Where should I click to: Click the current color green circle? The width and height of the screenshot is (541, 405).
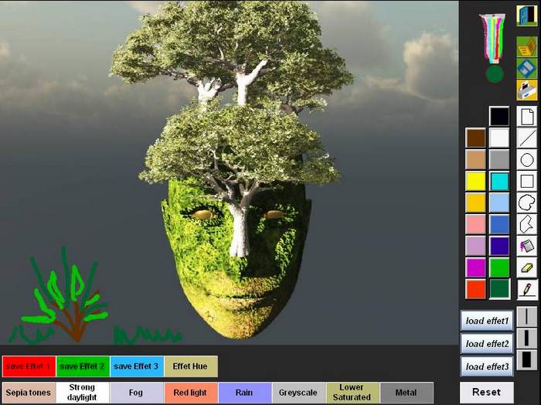pyautogui.click(x=495, y=74)
